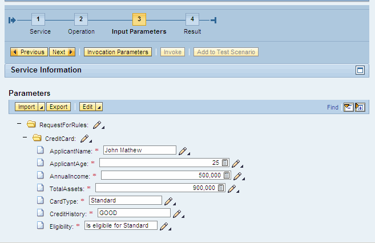Click the expand all nodes icon near Find
Screen dimensions: 375x243
[x=360, y=107]
